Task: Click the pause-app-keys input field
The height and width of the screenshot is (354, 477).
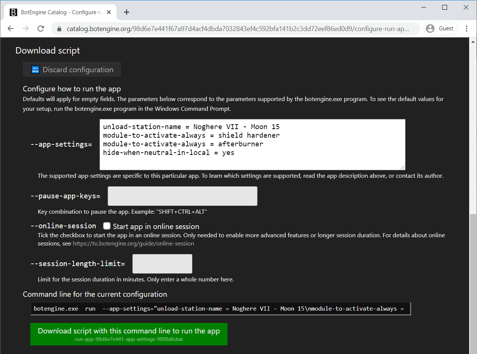Action: pyautogui.click(x=182, y=196)
